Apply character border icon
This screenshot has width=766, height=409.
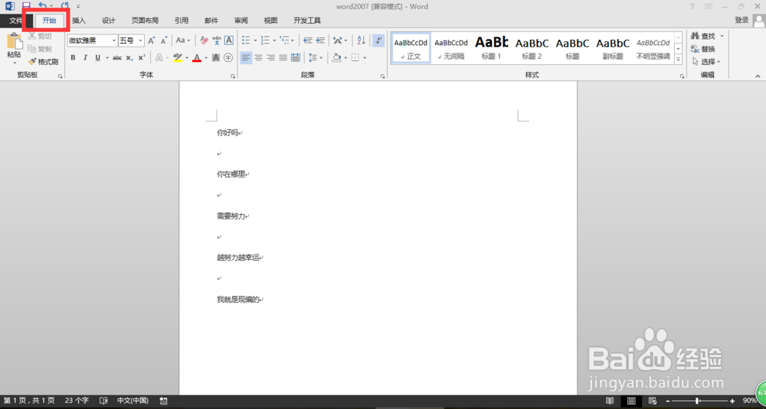pyautogui.click(x=228, y=41)
